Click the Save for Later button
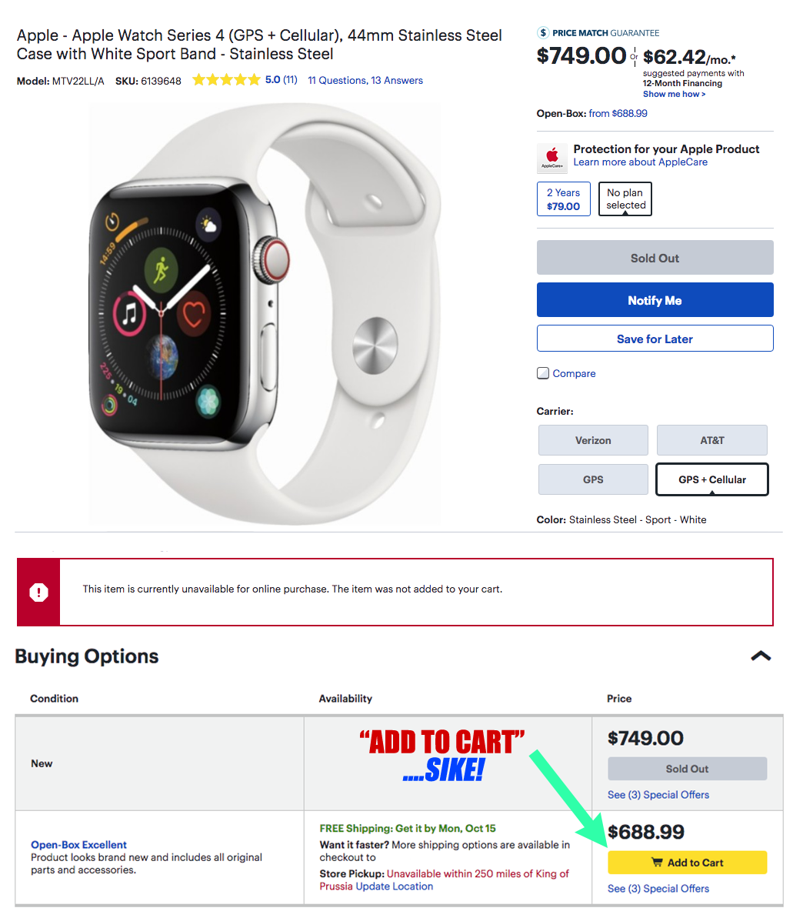 (655, 339)
